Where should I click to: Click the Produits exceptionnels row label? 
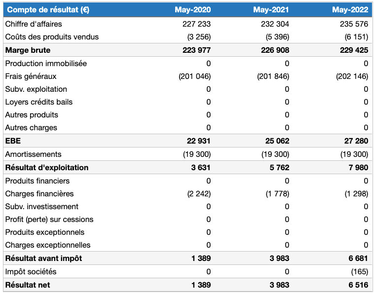tap(45, 232)
